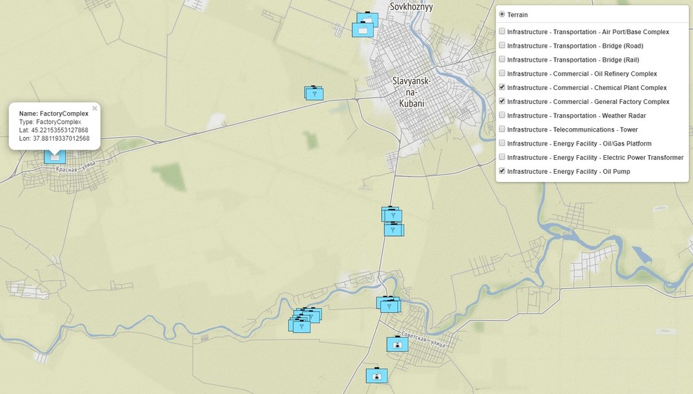Click the popup latitude value 45.22153553127868

tap(60, 130)
